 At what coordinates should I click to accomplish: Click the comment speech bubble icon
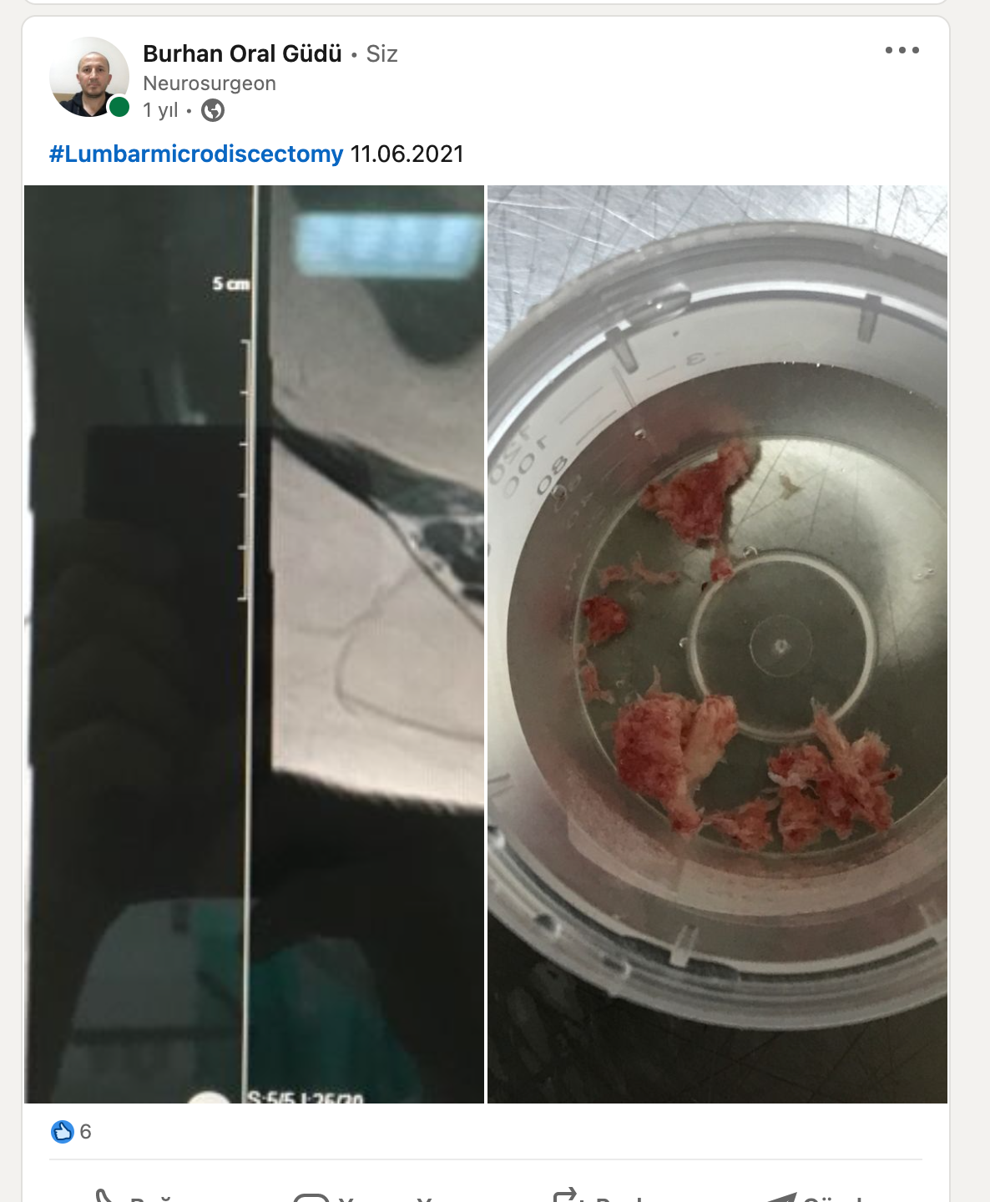(x=311, y=1197)
